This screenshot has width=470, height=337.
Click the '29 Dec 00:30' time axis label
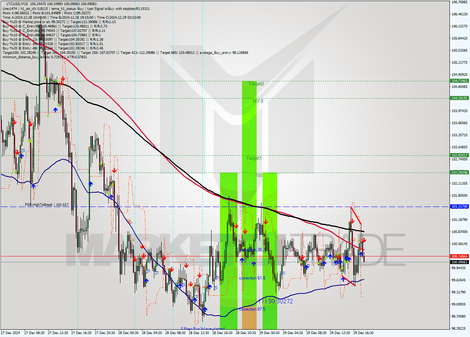(x=270, y=333)
